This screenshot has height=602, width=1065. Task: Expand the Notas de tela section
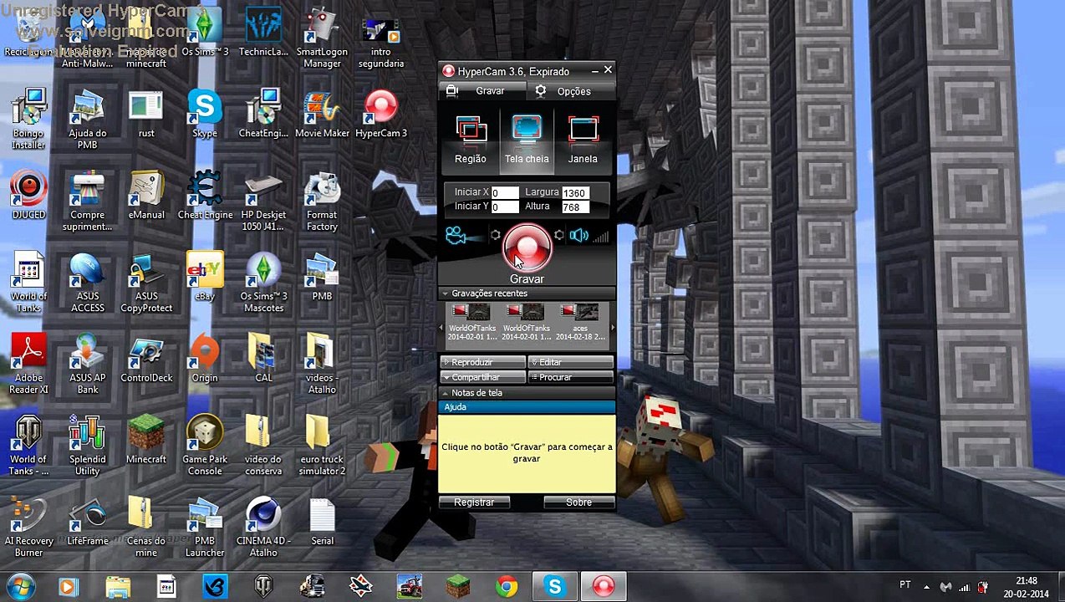(x=527, y=393)
